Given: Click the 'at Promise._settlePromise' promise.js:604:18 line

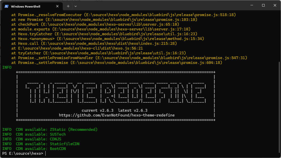Looking at the screenshot, I should tap(117, 63).
